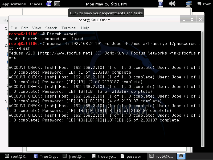Click the clock Mon May 5, 9:51 PM

coord(106,4)
